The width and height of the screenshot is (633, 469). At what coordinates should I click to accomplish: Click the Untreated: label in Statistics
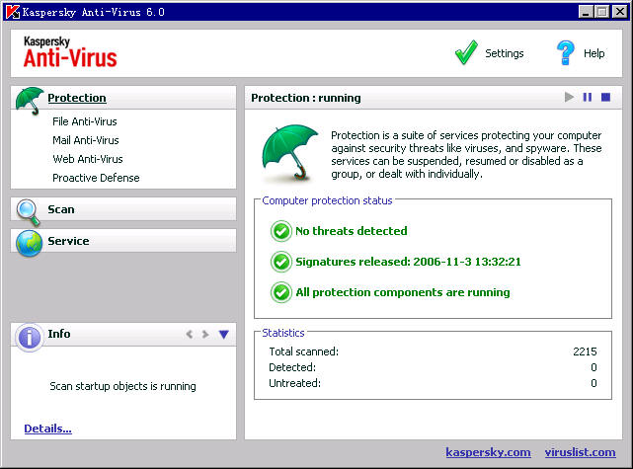coord(294,383)
